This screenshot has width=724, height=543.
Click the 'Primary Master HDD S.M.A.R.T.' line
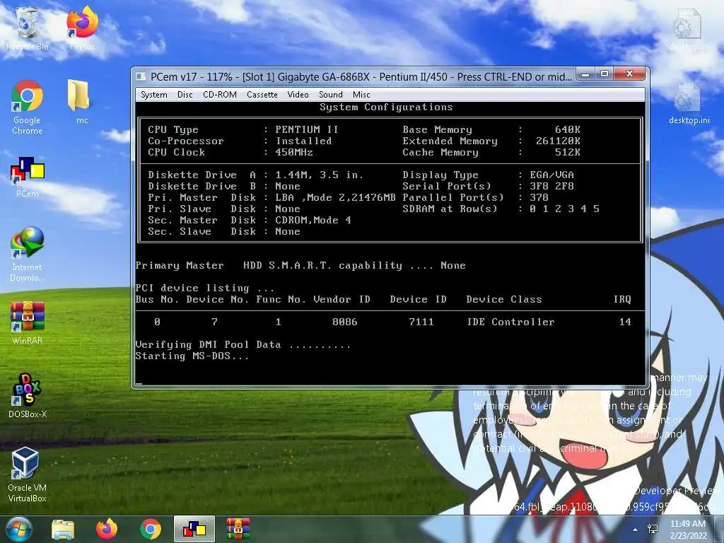click(300, 266)
